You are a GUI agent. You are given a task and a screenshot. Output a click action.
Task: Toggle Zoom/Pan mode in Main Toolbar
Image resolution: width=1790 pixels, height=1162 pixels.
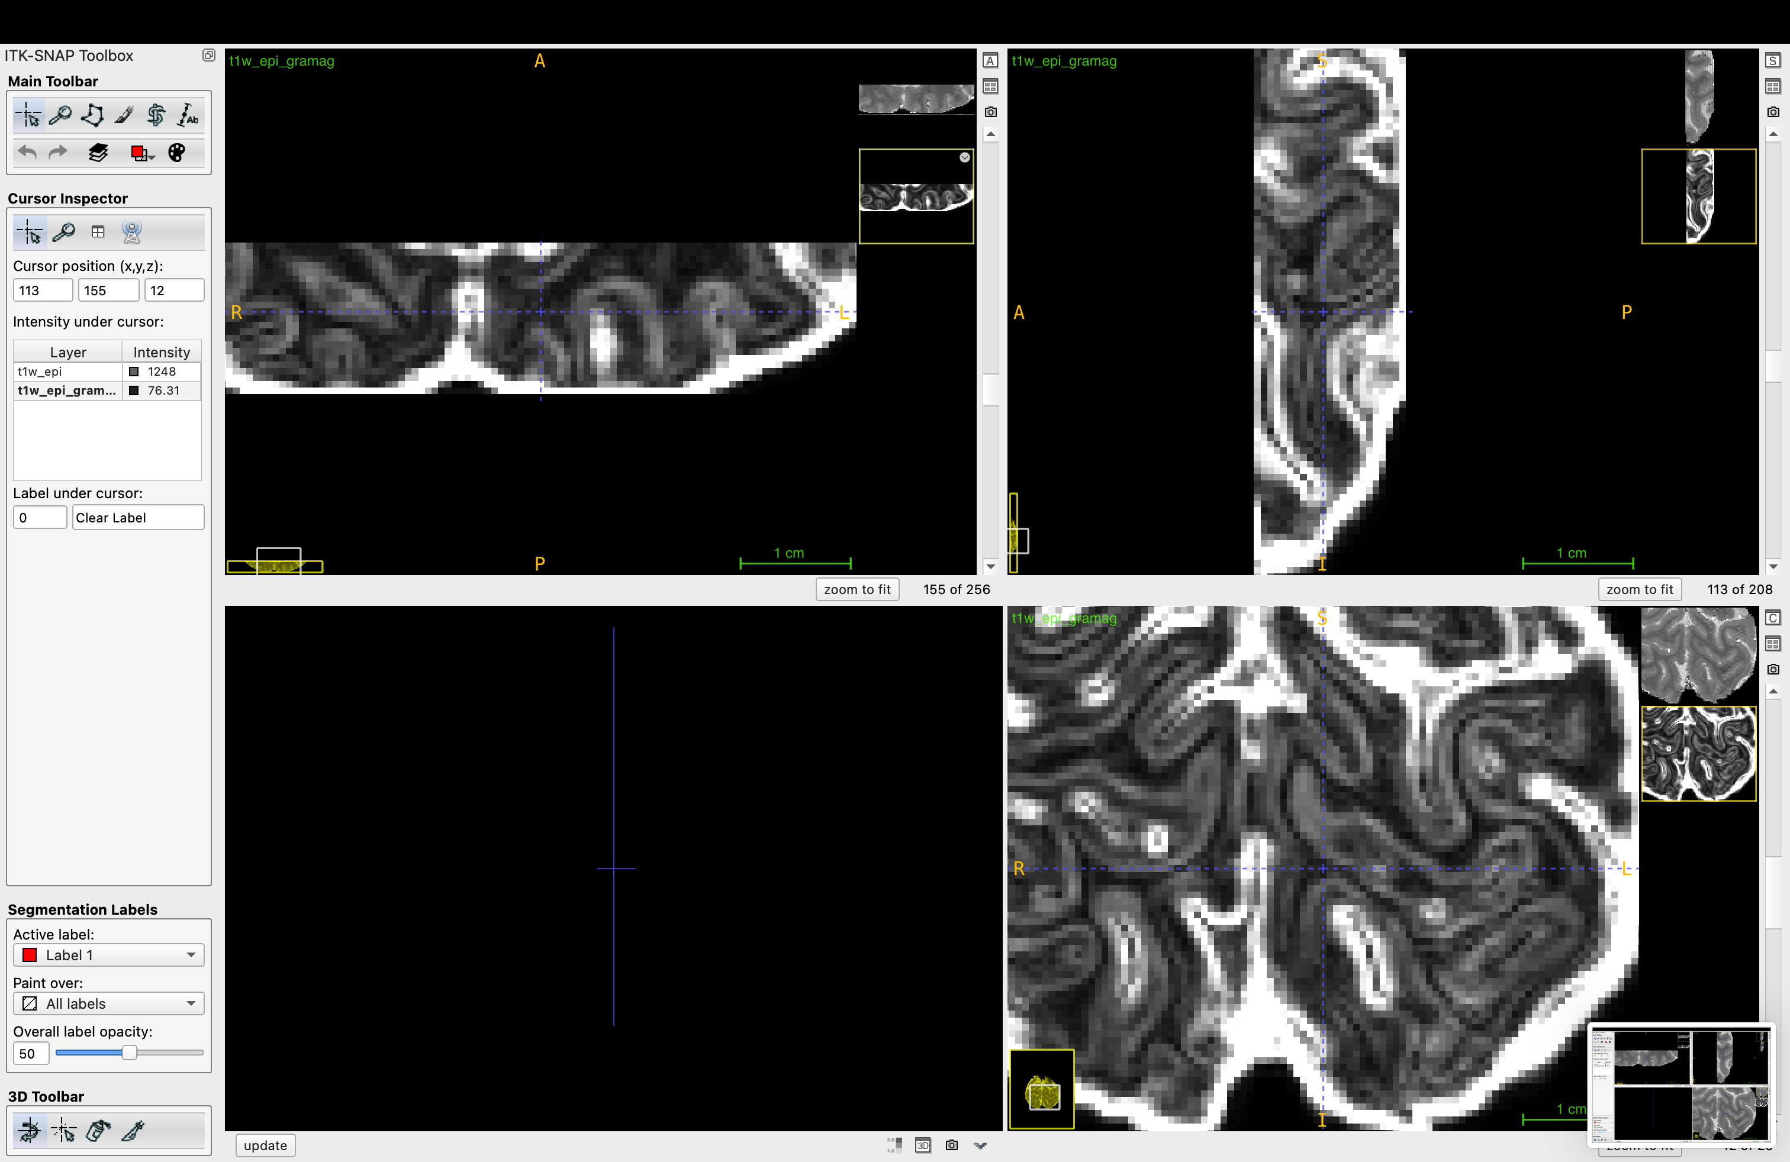[60, 115]
